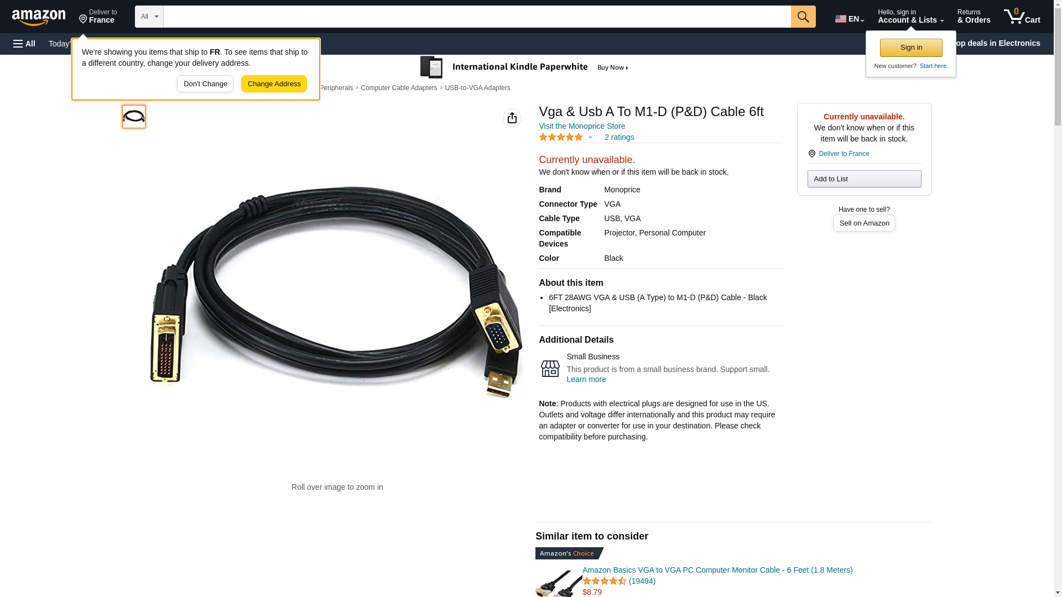Screen dimensions: 1062x597
Task: Click the Amazon logo
Action: (x=39, y=17)
